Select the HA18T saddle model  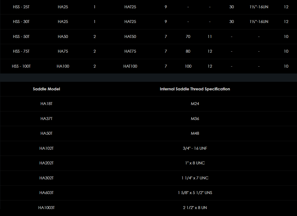46,104
